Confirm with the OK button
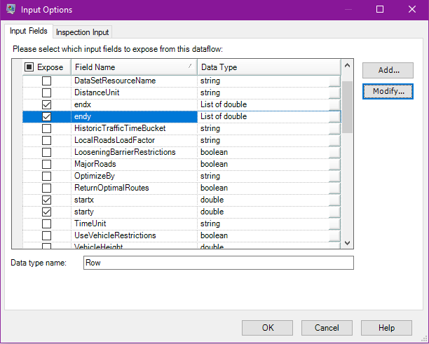The width and height of the screenshot is (429, 344). tap(267, 328)
